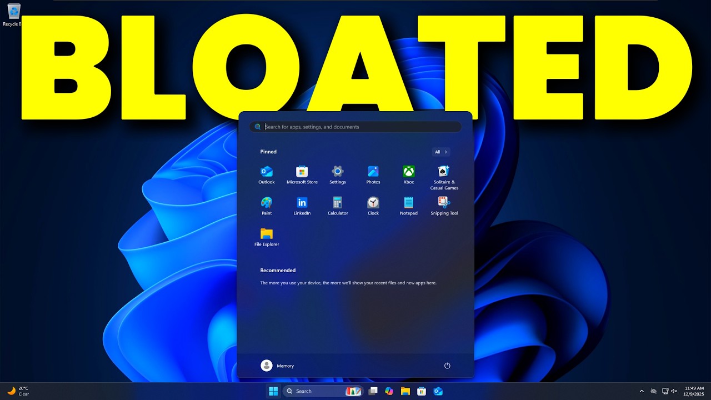Click the taskbar Search box

[x=323, y=391]
